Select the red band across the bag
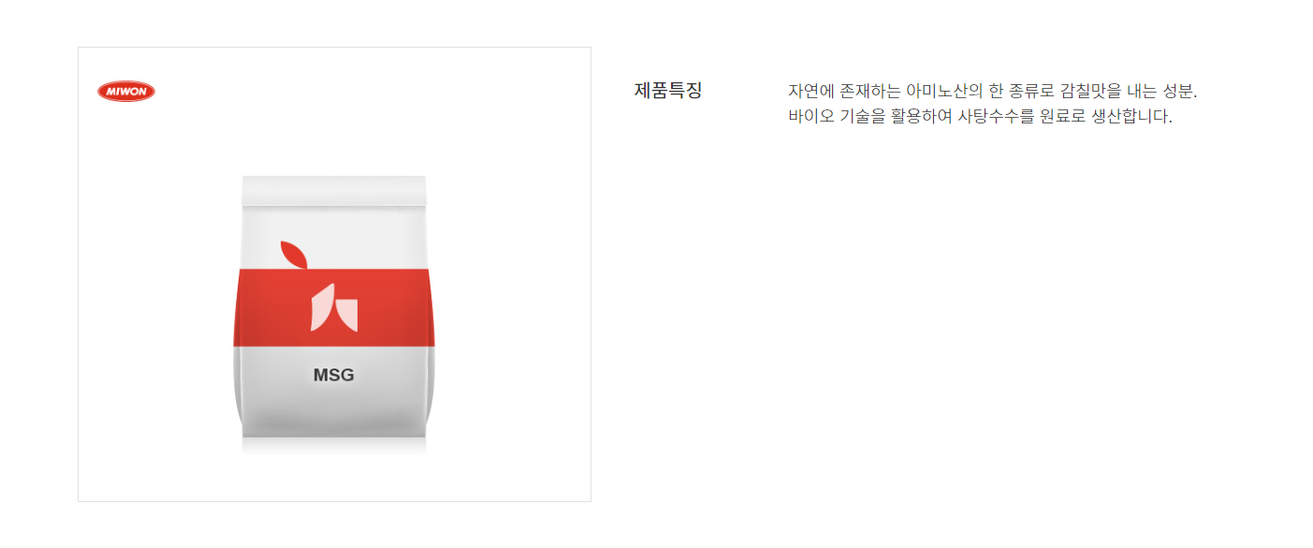 click(x=334, y=308)
